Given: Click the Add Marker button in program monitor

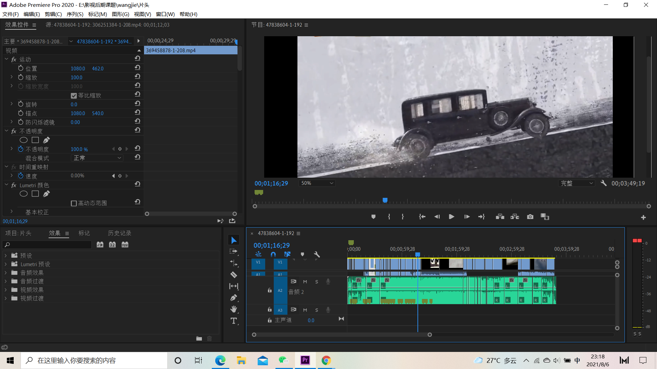Looking at the screenshot, I should click(x=373, y=217).
